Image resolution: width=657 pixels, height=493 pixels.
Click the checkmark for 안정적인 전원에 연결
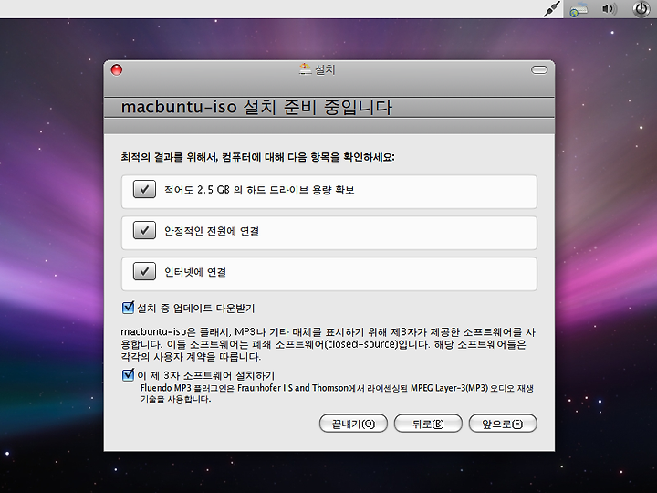pos(144,230)
